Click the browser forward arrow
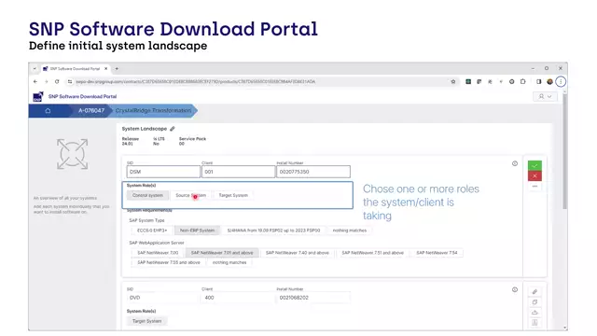The width and height of the screenshot is (597, 336). 46,81
